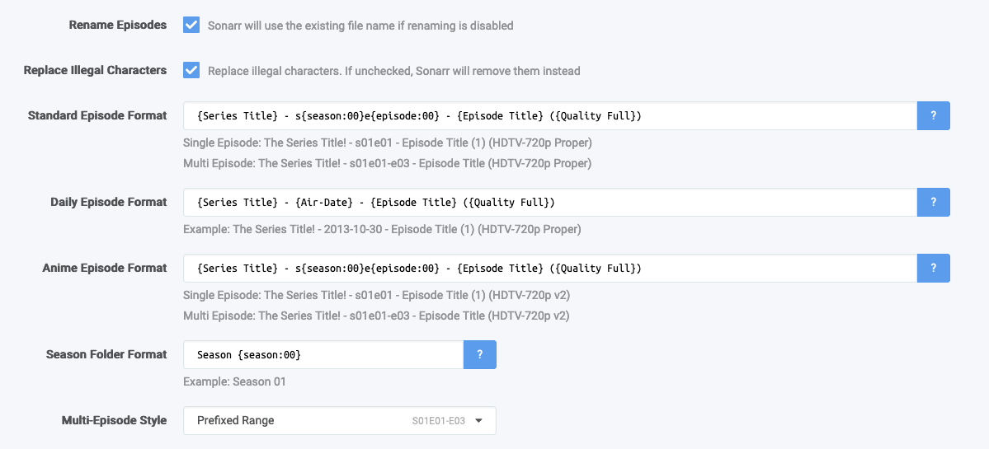Open help for Anime Episode Format

tap(933, 269)
